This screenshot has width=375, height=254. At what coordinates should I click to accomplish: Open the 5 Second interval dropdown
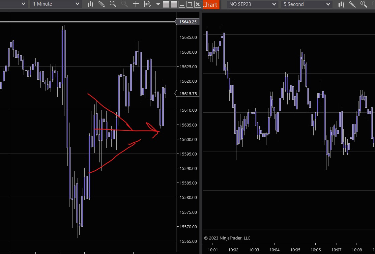pos(307,4)
